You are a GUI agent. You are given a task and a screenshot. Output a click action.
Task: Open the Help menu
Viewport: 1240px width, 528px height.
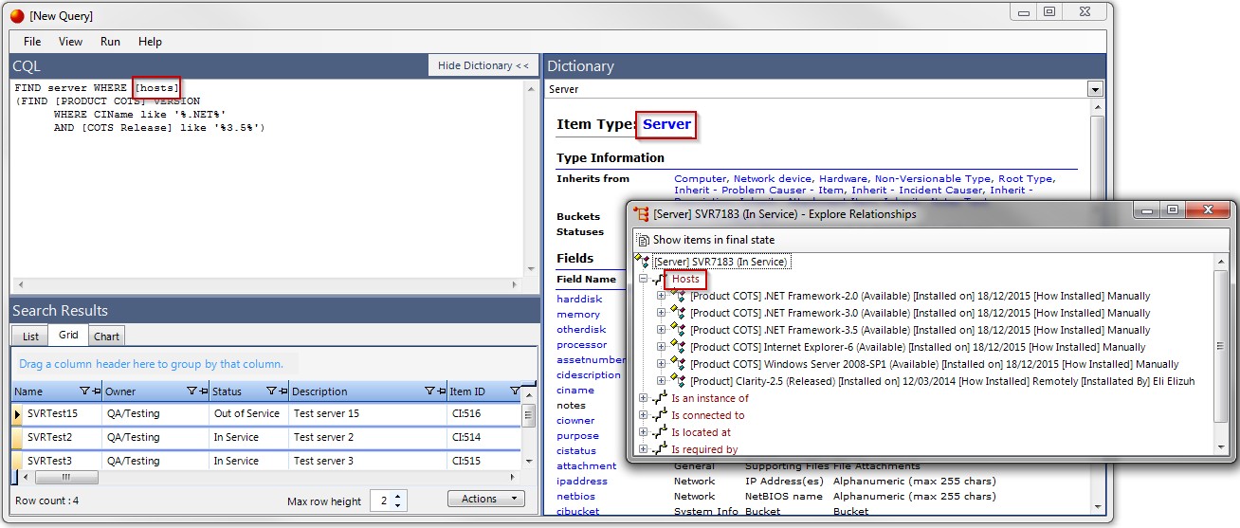pos(150,42)
